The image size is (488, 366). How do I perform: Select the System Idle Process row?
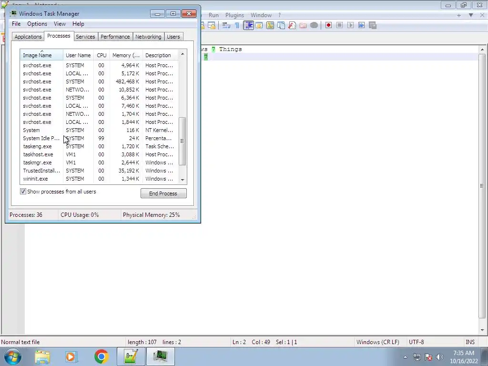tap(99, 138)
